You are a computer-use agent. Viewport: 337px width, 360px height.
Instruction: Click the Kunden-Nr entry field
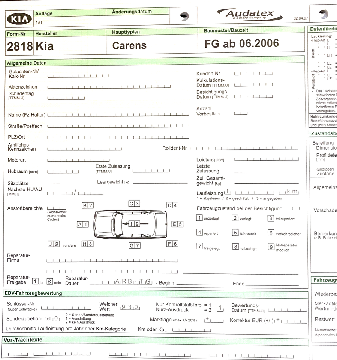click(253, 73)
